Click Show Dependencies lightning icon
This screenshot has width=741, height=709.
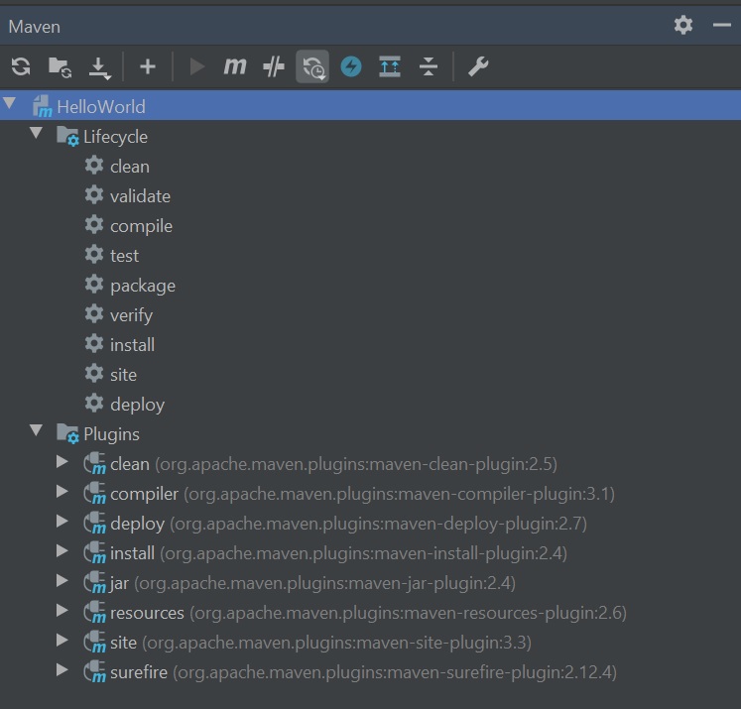(351, 67)
